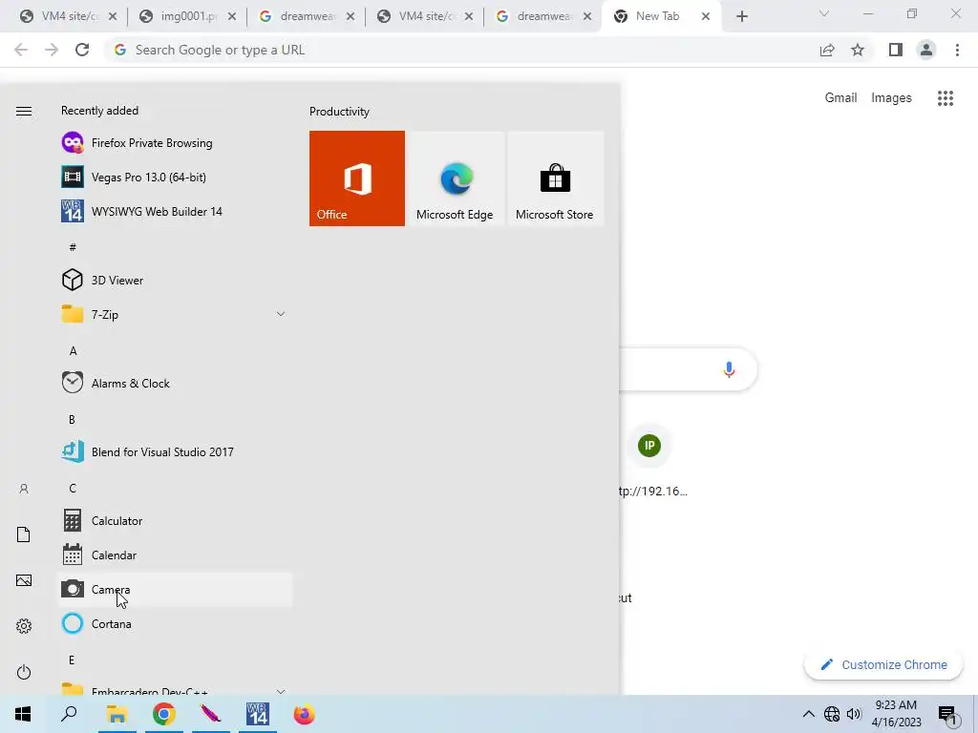
Task: Open the IP shortcut tile
Action: point(649,446)
